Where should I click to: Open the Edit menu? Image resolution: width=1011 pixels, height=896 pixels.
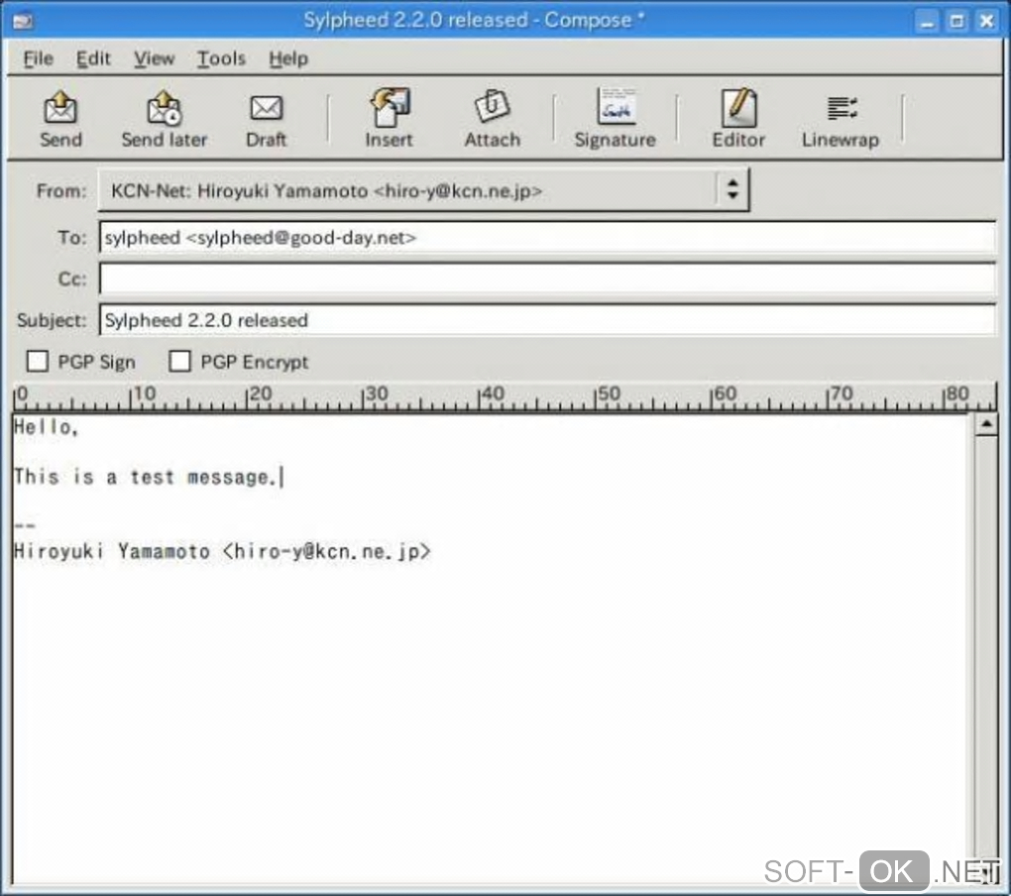tap(93, 58)
